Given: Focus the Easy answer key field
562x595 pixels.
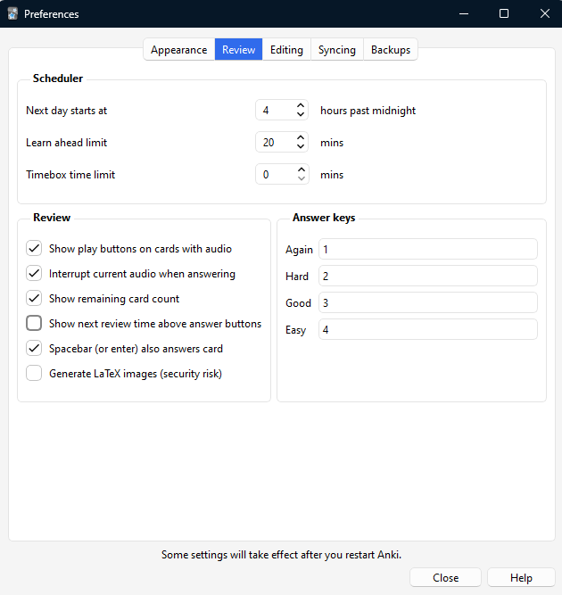Looking at the screenshot, I should [427, 330].
